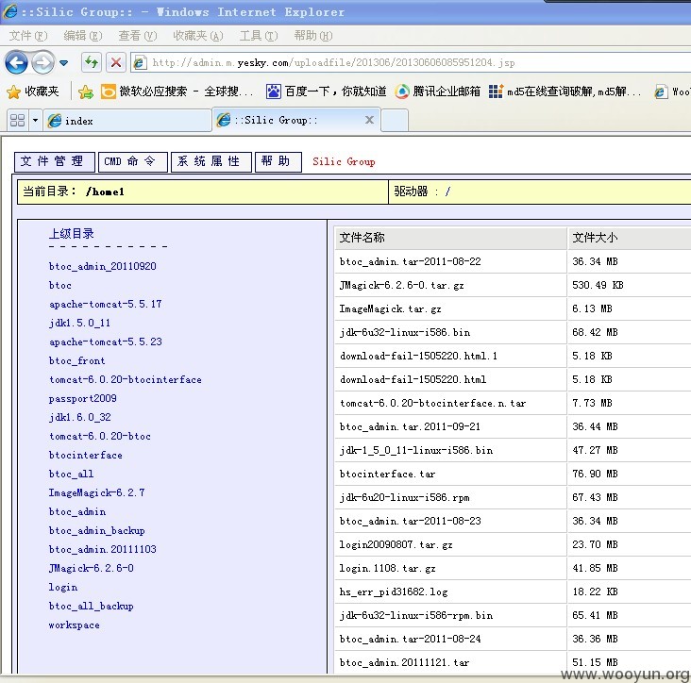Open the tomcat-6.0.20-btoc folder

point(100,436)
